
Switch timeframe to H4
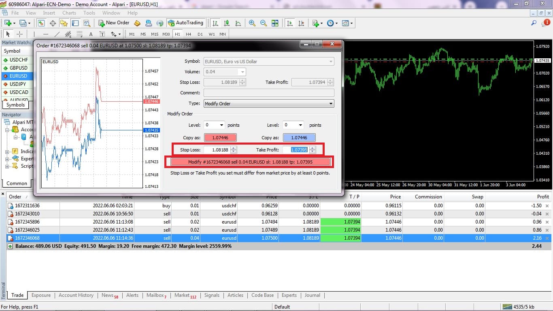(x=189, y=34)
